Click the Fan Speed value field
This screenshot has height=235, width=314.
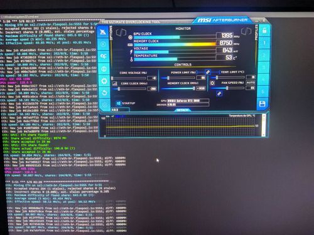click(251, 88)
